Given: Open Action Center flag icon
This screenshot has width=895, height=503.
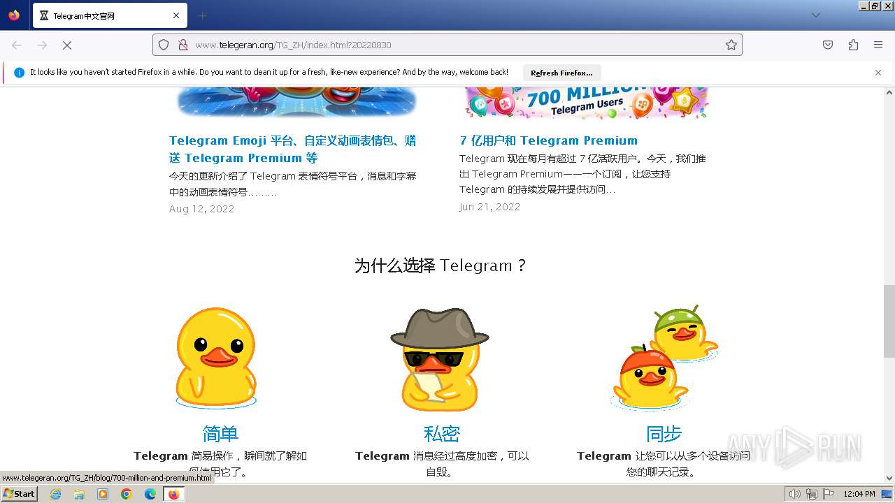Looking at the screenshot, I should tap(829, 494).
